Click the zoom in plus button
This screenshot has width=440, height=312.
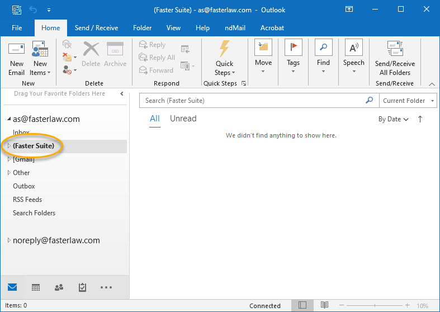click(408, 305)
